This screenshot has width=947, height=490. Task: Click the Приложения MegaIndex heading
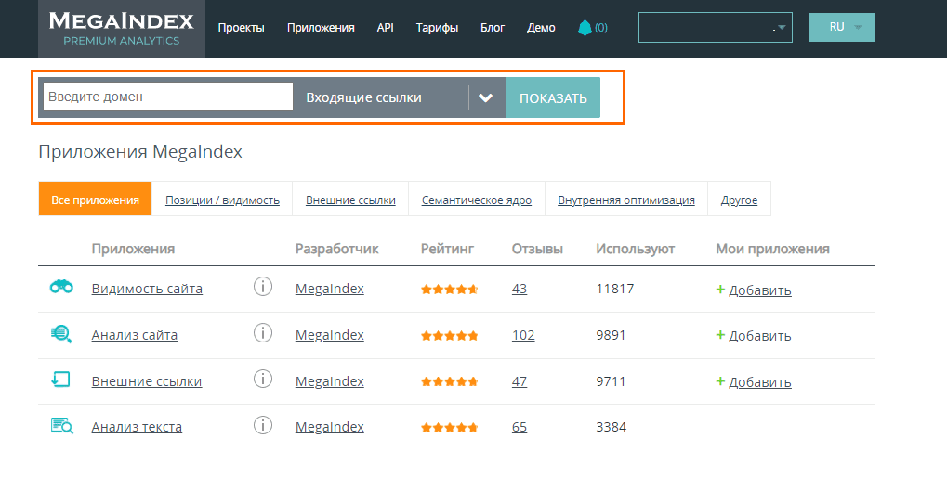coord(140,151)
